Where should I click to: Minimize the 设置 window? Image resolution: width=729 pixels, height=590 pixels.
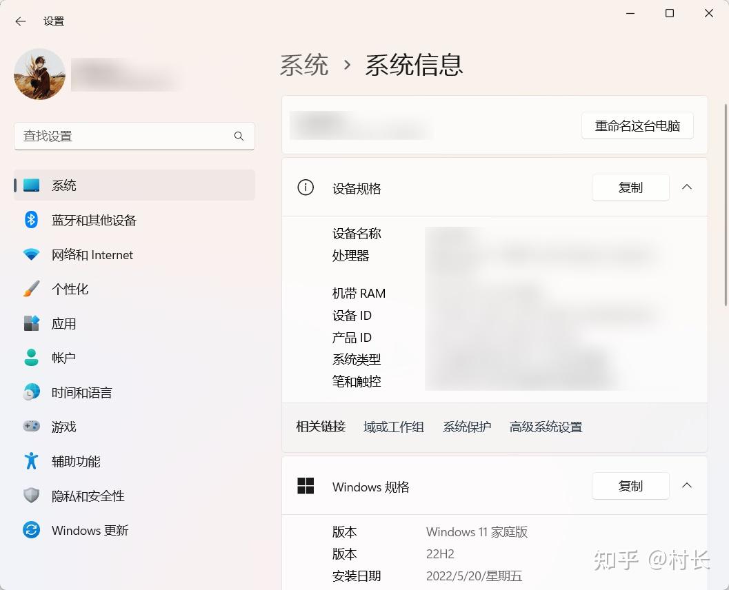(630, 13)
